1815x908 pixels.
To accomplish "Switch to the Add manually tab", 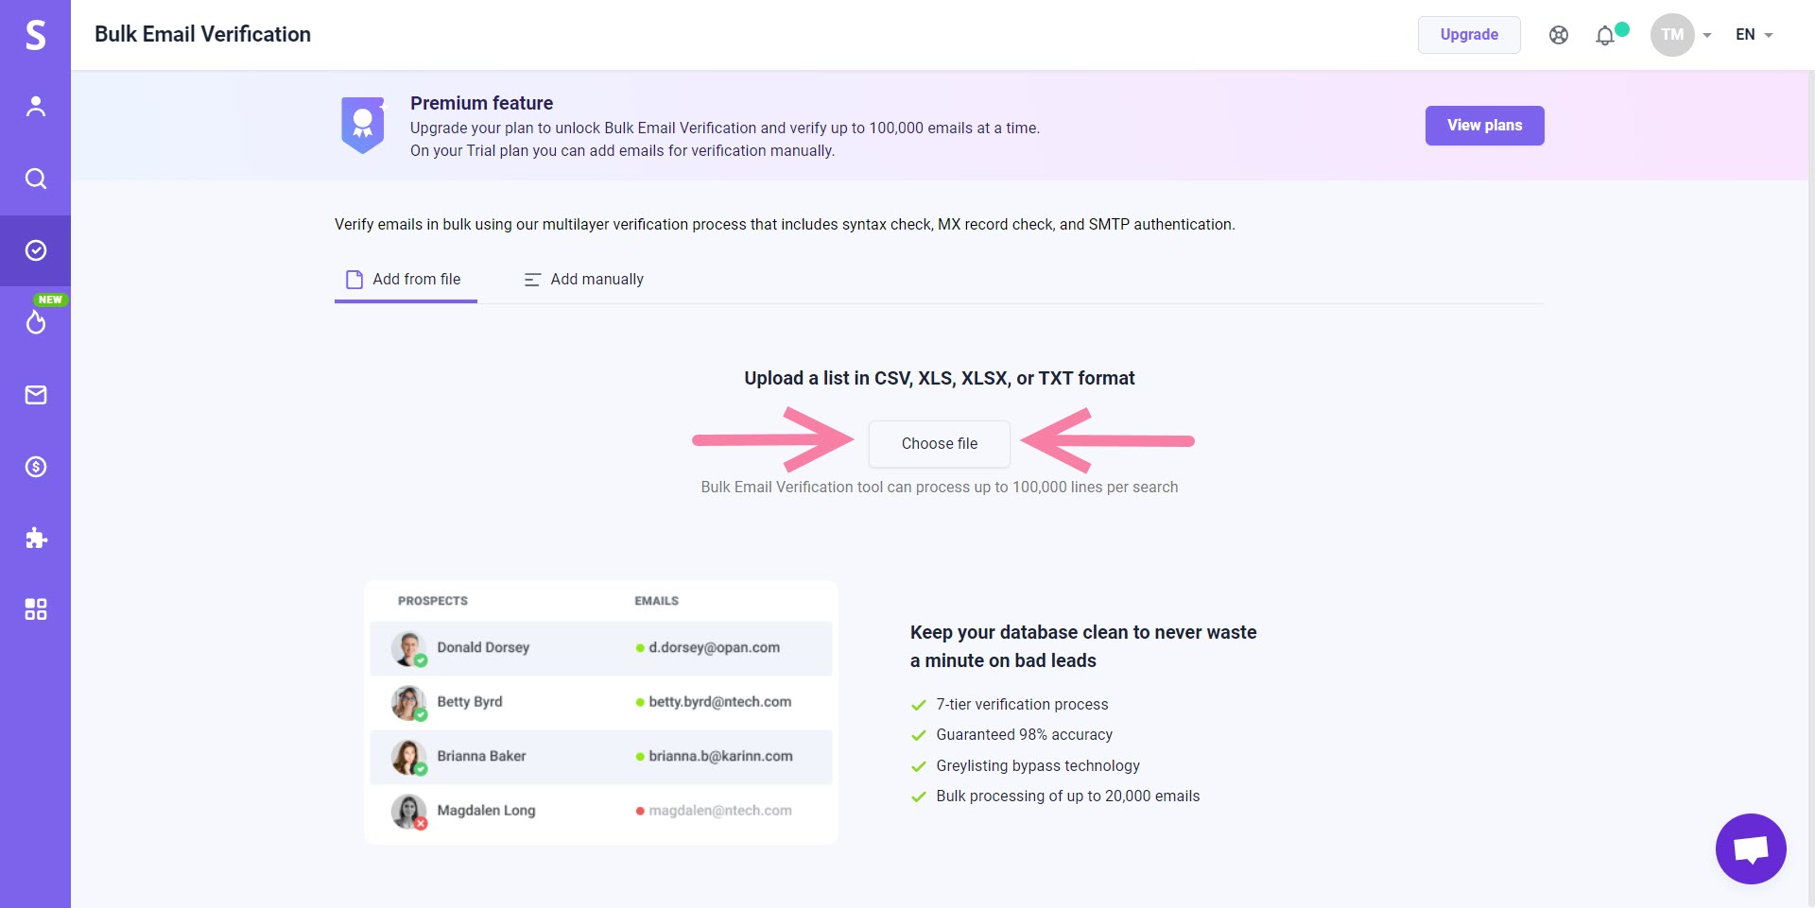I will click(584, 280).
